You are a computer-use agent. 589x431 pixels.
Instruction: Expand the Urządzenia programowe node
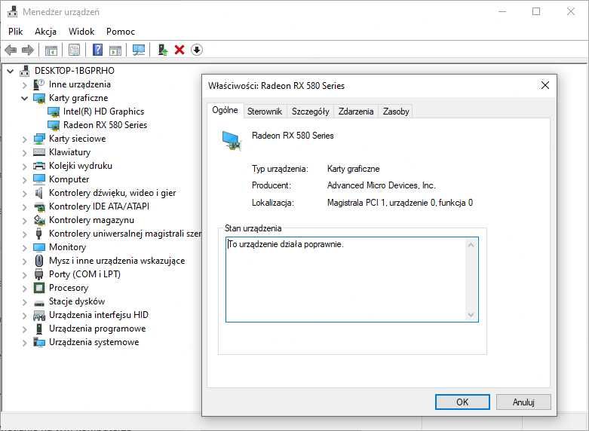click(24, 329)
